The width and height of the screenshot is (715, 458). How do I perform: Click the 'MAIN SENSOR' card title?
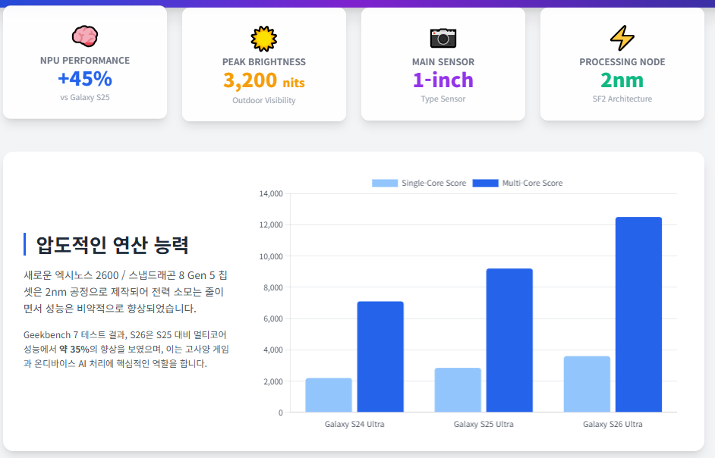(443, 62)
